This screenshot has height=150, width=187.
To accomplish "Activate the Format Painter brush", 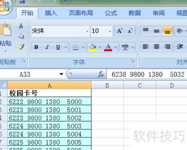I will point(21,47).
